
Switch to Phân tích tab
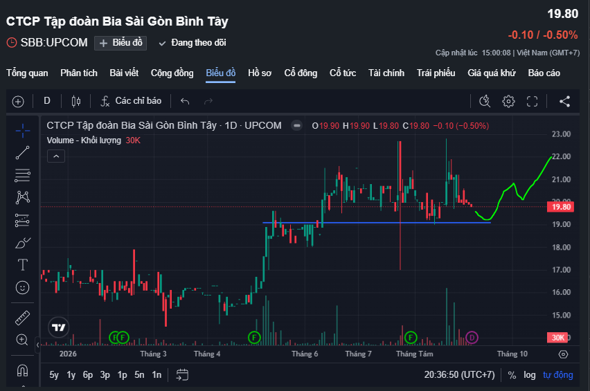(79, 73)
